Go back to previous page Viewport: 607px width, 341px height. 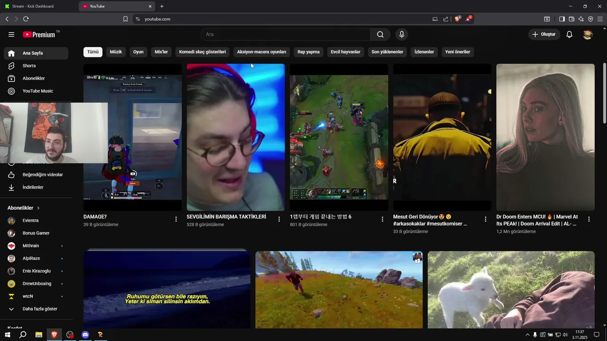[x=7, y=19]
